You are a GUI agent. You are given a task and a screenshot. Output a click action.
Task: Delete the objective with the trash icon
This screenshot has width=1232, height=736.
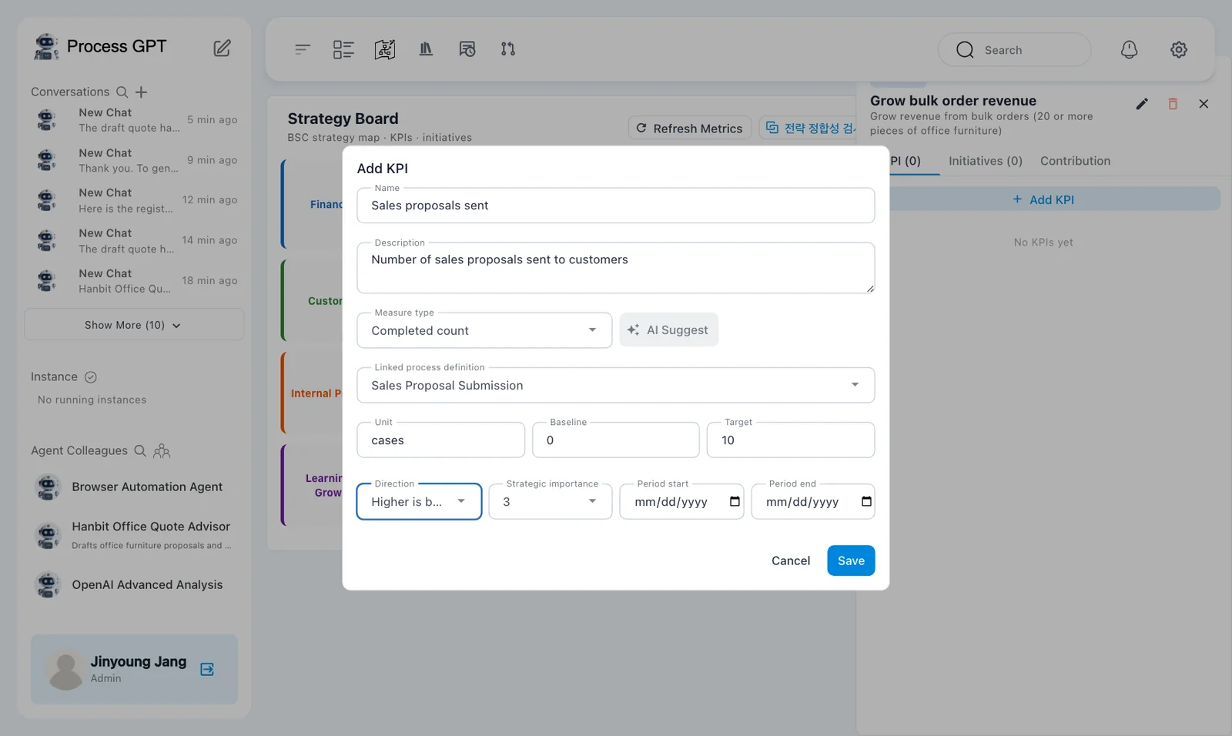[1173, 104]
